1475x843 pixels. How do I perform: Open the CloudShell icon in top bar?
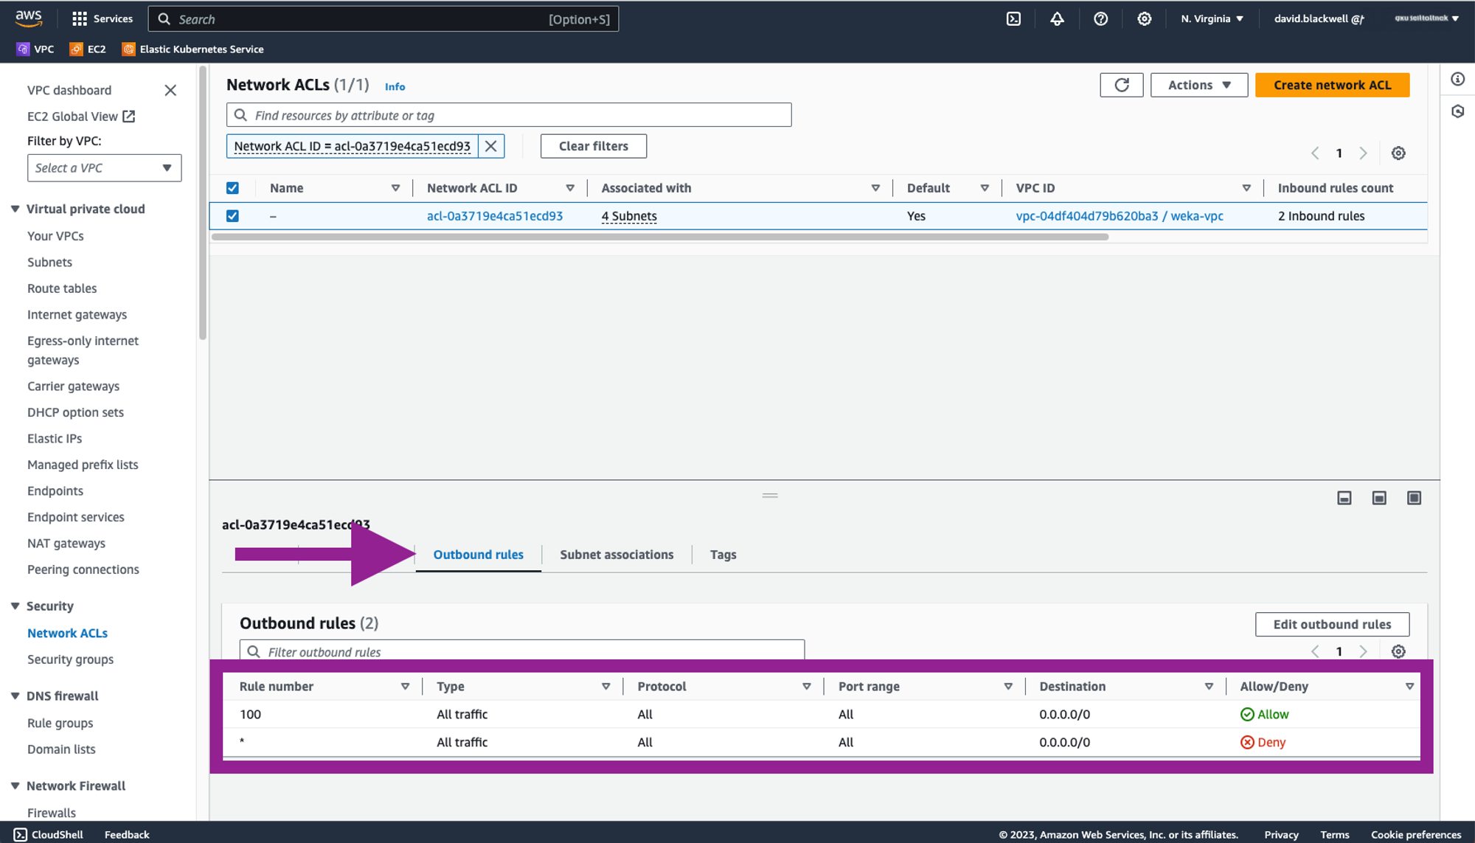click(x=1013, y=19)
